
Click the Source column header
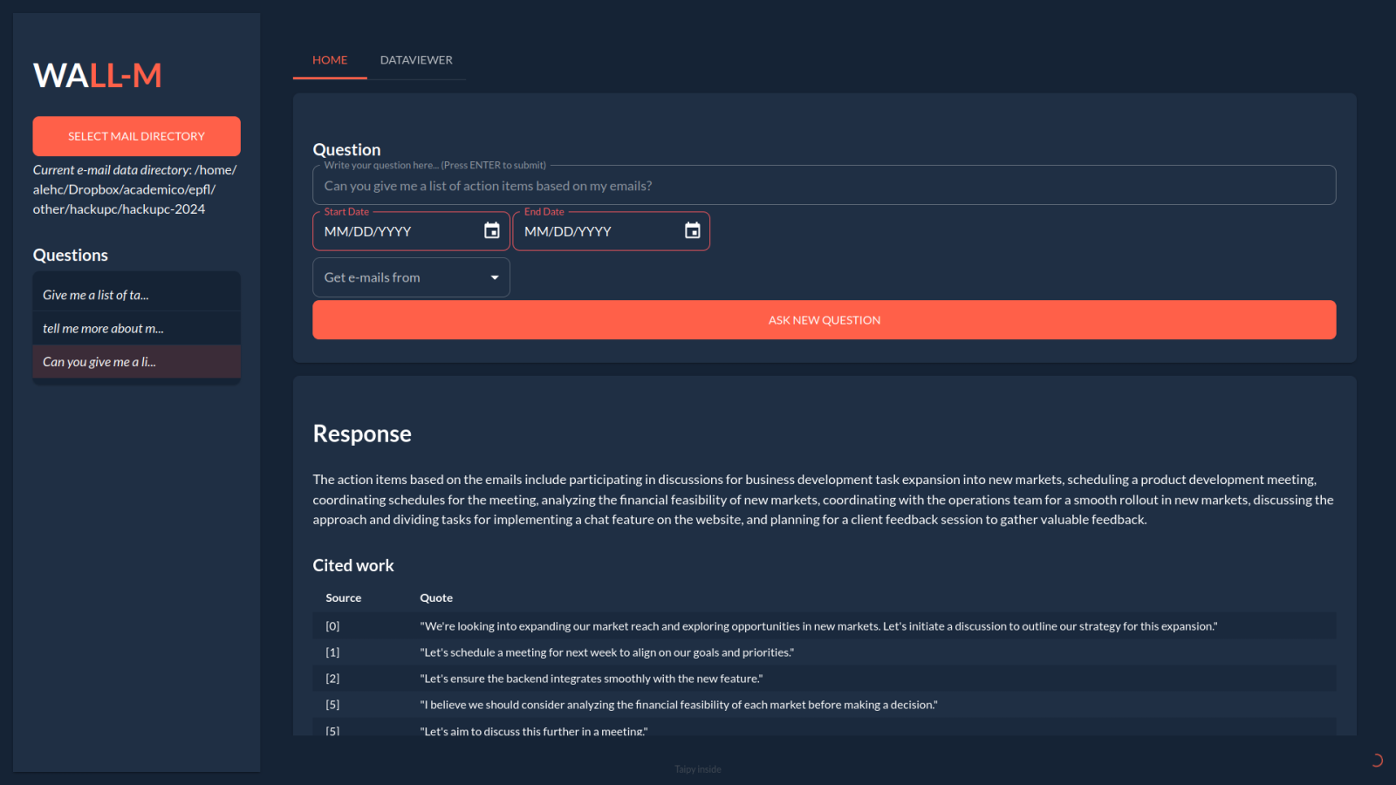[x=344, y=598]
